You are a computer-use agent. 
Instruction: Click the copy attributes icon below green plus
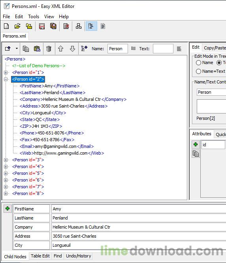[x=196, y=153]
